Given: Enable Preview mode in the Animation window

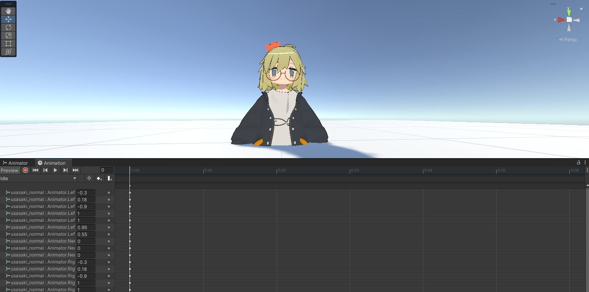Looking at the screenshot, I should click(x=9, y=170).
